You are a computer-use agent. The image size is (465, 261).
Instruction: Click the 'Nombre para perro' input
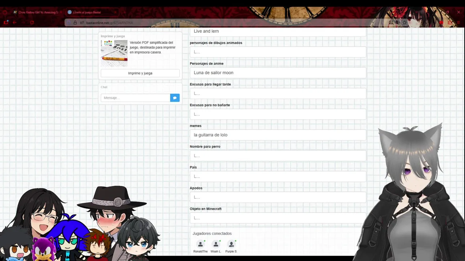point(278,156)
